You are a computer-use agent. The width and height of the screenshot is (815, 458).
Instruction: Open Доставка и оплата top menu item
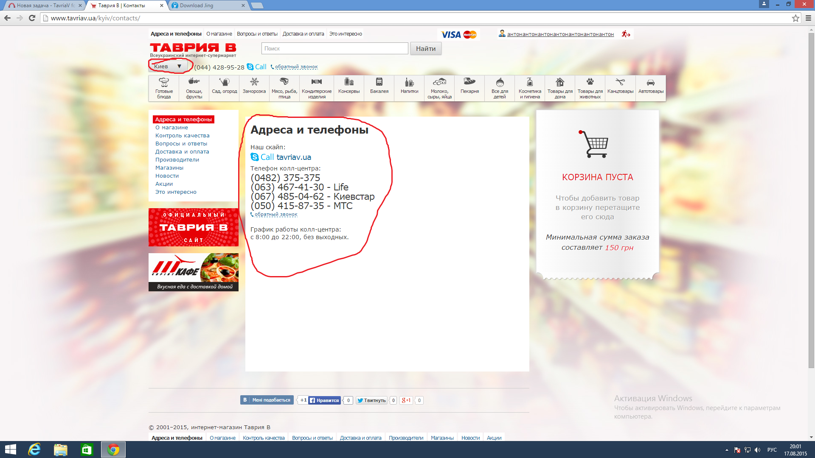coord(303,34)
